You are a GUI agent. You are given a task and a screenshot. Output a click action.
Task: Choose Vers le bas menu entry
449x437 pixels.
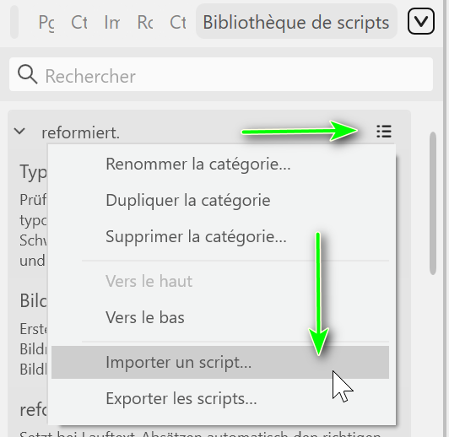[x=220, y=317]
